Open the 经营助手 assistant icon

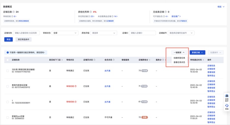[227, 98]
